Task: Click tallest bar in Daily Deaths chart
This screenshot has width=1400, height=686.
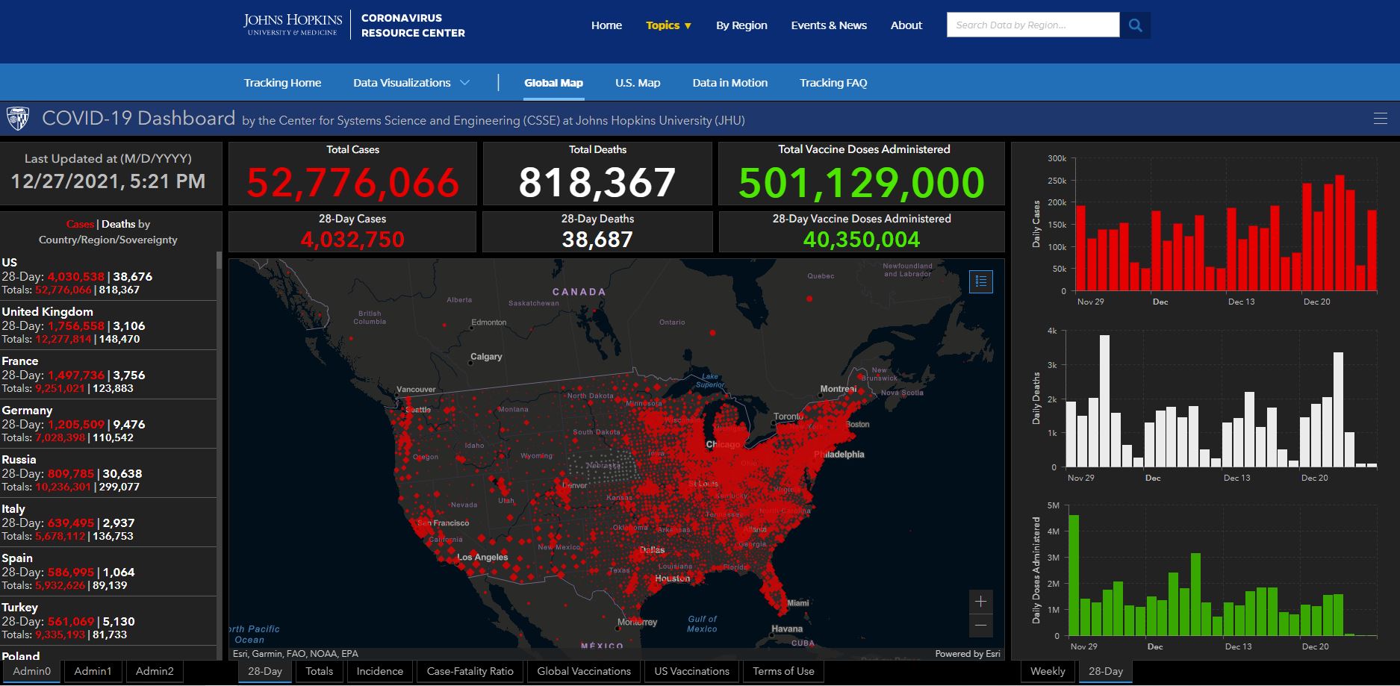Action: click(x=1104, y=401)
